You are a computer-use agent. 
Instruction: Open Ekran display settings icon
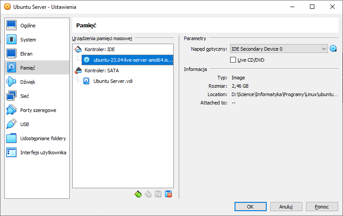(11, 54)
